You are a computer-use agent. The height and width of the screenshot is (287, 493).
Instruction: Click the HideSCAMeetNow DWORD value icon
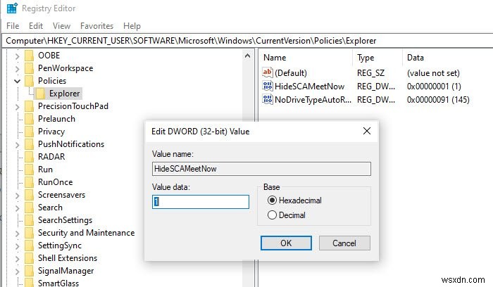(267, 86)
